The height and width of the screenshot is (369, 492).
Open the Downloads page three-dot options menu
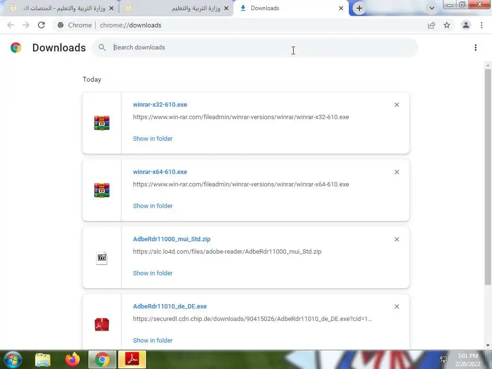(x=476, y=48)
